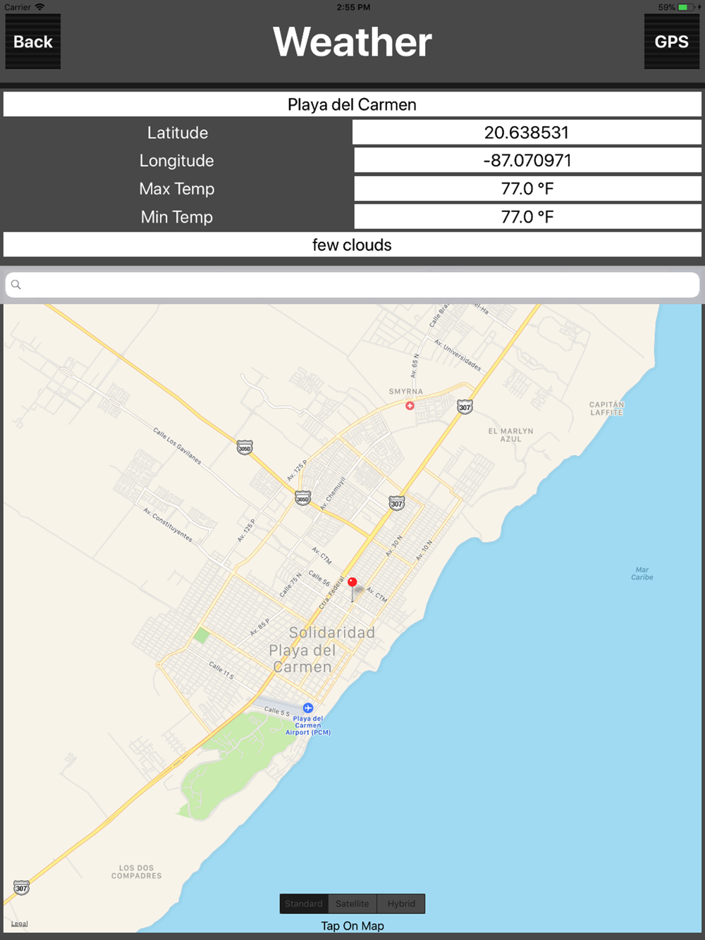Tap the hospital cross icon near Smyrna
This screenshot has width=705, height=940.
410,405
